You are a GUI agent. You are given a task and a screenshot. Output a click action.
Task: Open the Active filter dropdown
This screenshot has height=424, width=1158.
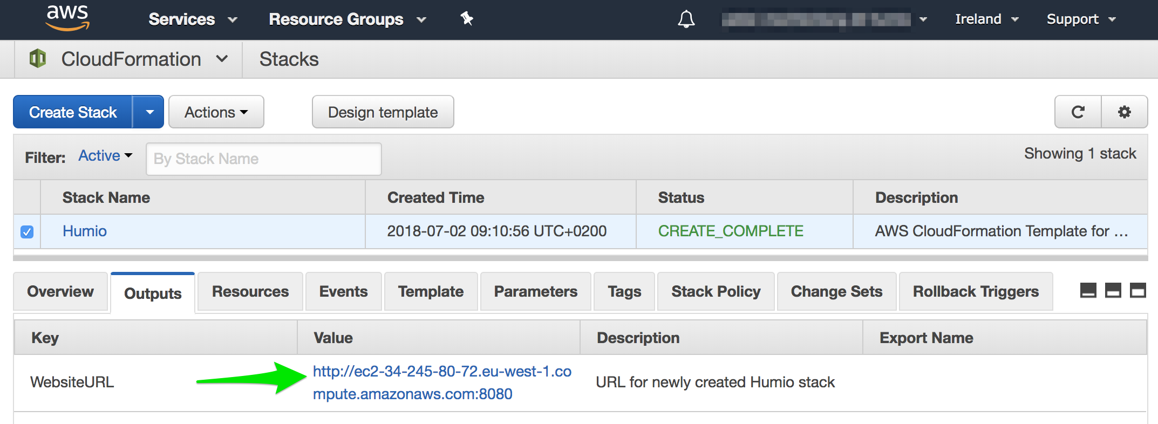105,156
